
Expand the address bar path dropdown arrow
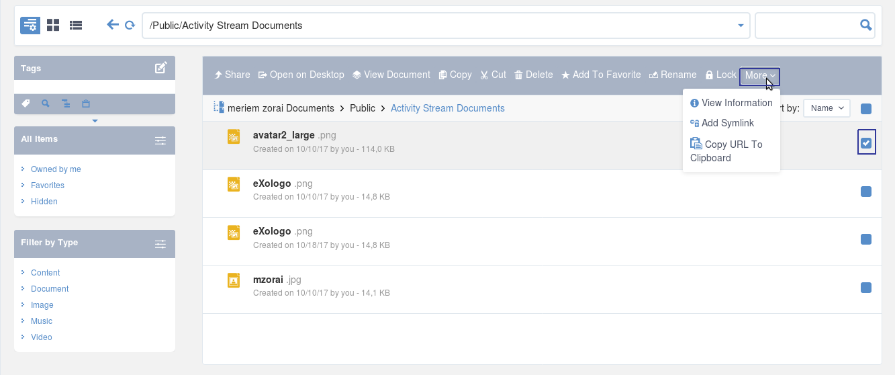pyautogui.click(x=741, y=26)
